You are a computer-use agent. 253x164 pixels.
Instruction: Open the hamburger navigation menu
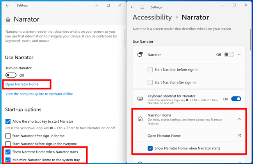point(142,7)
